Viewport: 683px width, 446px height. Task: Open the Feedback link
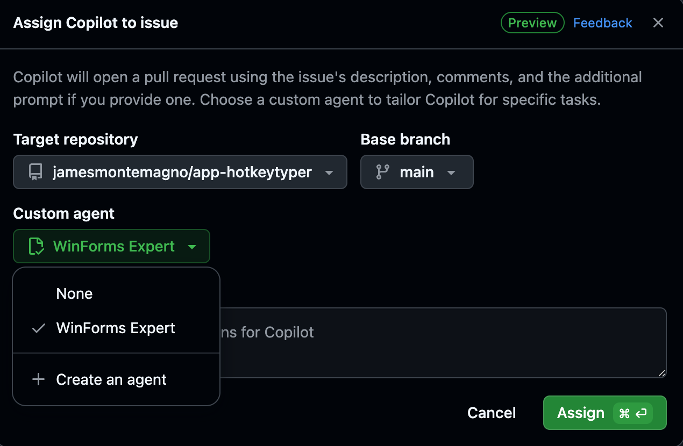[x=602, y=23]
